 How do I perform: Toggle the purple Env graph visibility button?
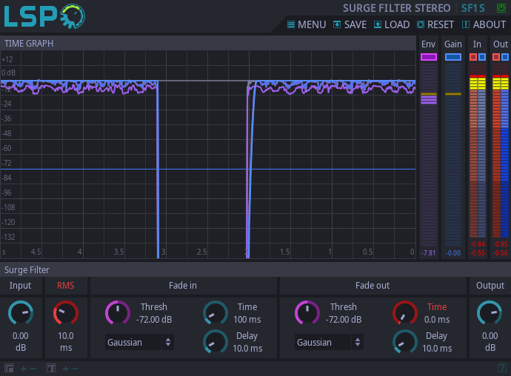[429, 57]
